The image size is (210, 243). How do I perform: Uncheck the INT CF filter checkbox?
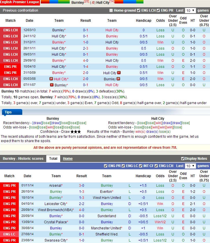141,166
